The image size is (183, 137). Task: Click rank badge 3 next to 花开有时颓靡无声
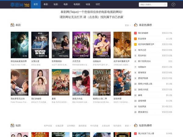[135, 44]
